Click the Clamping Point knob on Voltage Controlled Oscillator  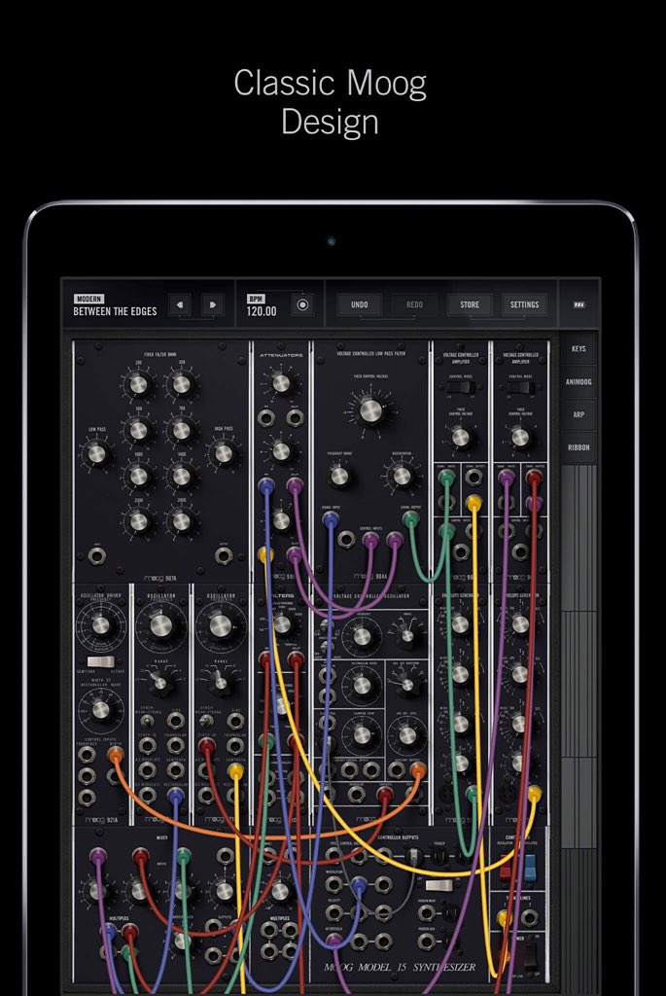click(x=362, y=735)
